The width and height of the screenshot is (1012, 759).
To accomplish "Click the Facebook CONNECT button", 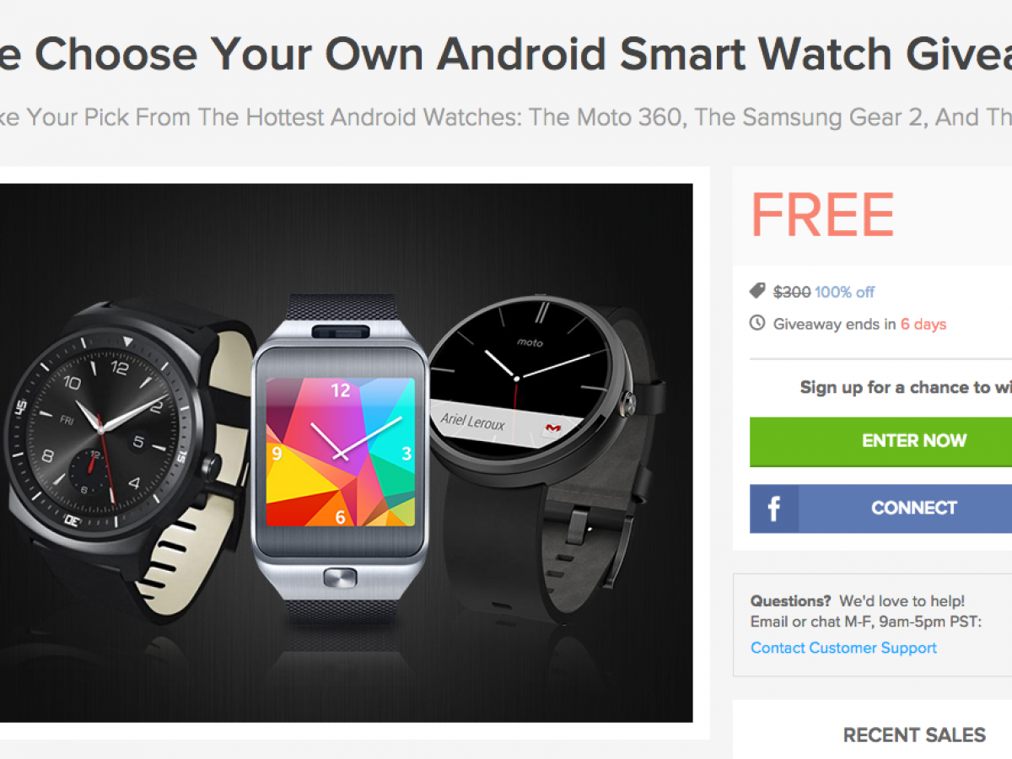I will (x=880, y=509).
